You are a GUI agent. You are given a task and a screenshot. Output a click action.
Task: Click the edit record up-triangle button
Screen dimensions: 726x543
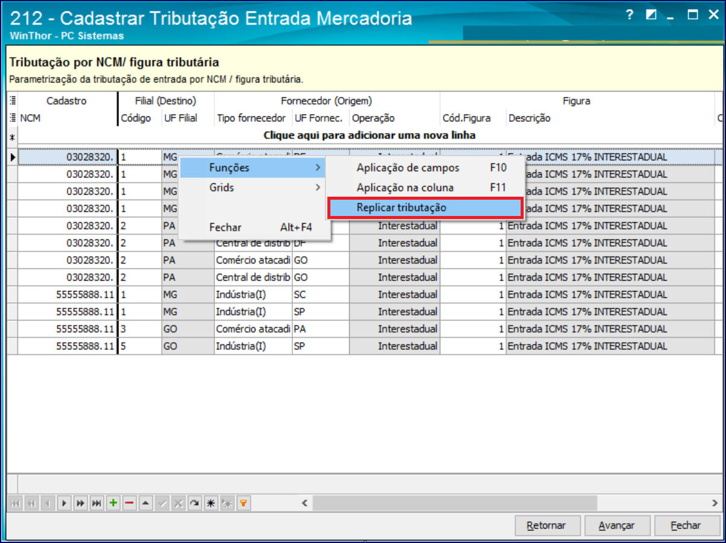pyautogui.click(x=146, y=503)
